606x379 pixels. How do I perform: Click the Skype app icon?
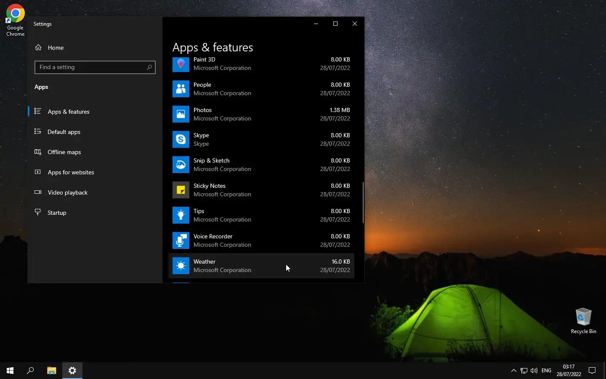(x=181, y=139)
